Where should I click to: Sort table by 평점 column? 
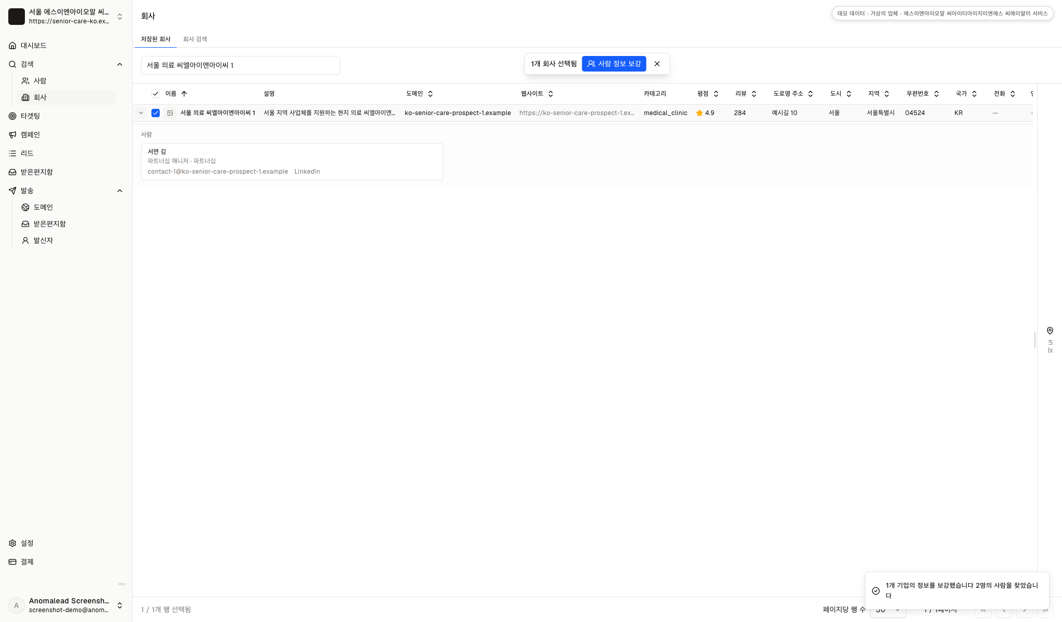[x=708, y=94]
